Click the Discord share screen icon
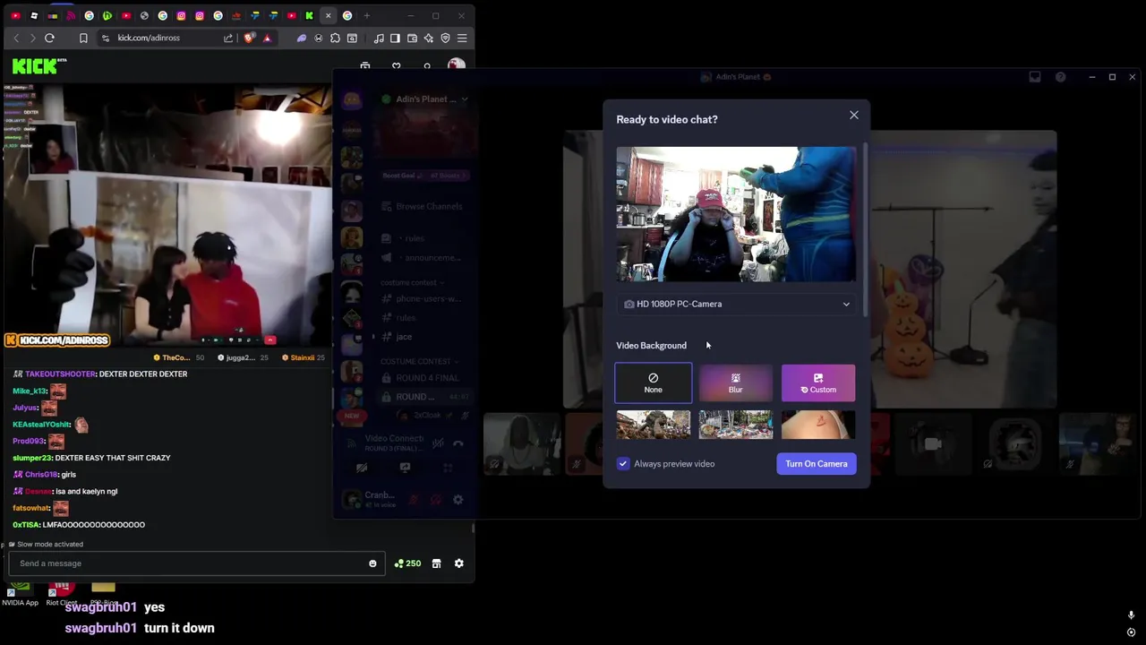 point(405,468)
